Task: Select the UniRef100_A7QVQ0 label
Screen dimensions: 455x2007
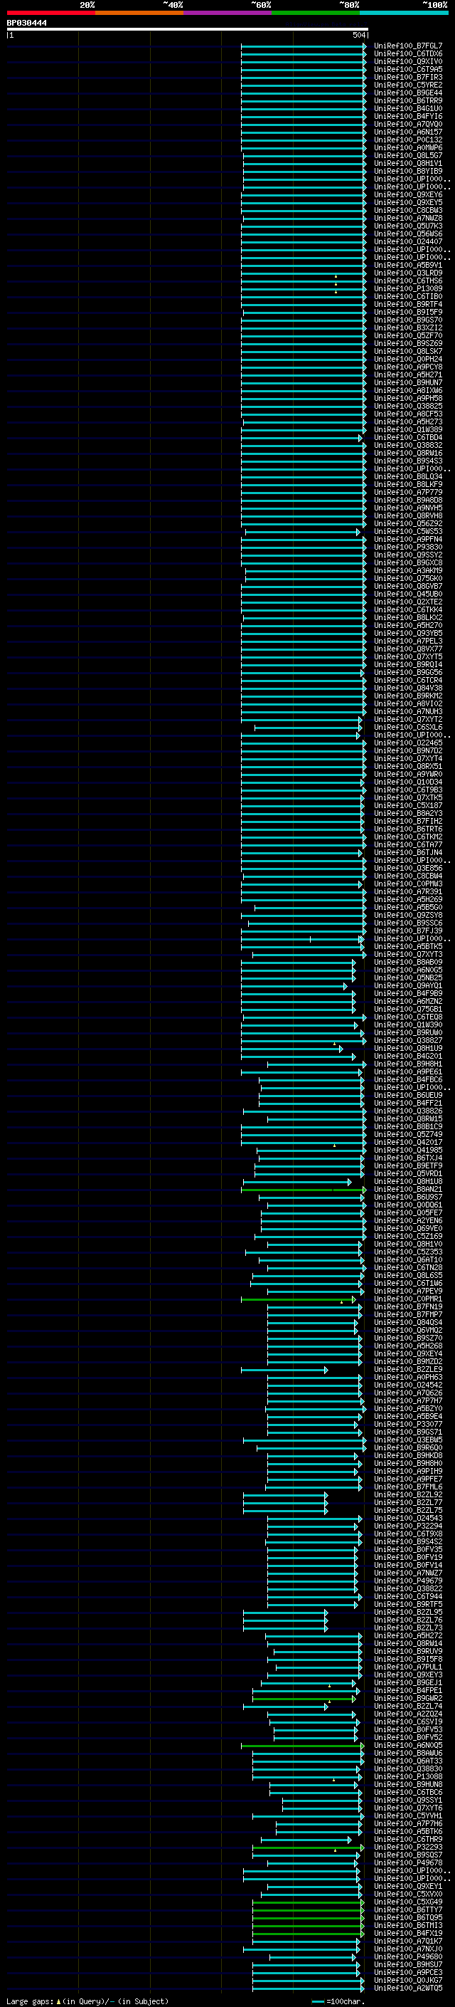Action: pos(408,124)
